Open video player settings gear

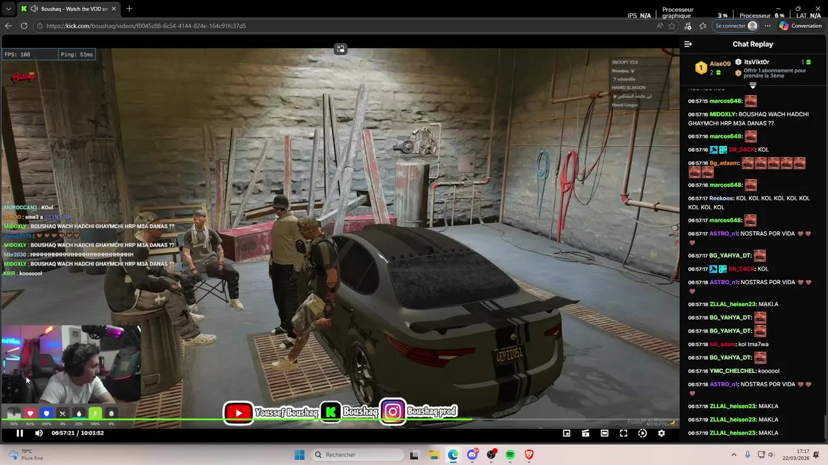[661, 433]
